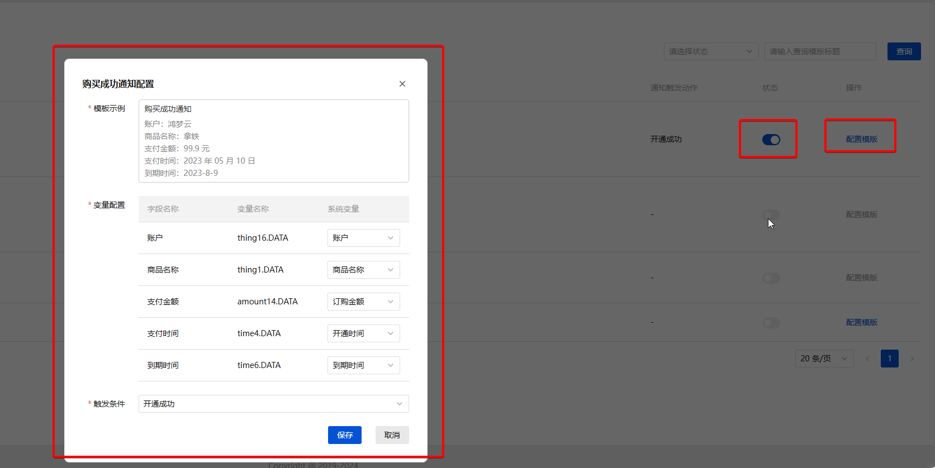The image size is (935, 468).
Task: Toggle the last row status switch
Action: 771,323
